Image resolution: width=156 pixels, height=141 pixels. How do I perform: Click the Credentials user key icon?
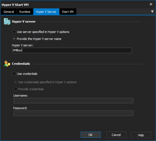tap(7, 64)
